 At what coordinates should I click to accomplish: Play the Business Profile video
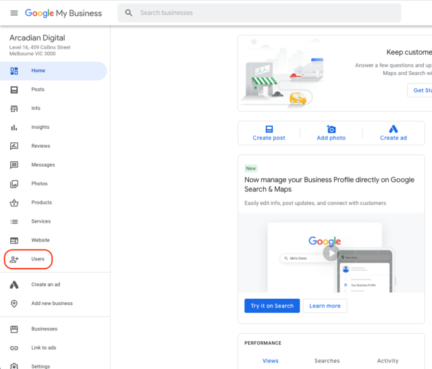[331, 253]
